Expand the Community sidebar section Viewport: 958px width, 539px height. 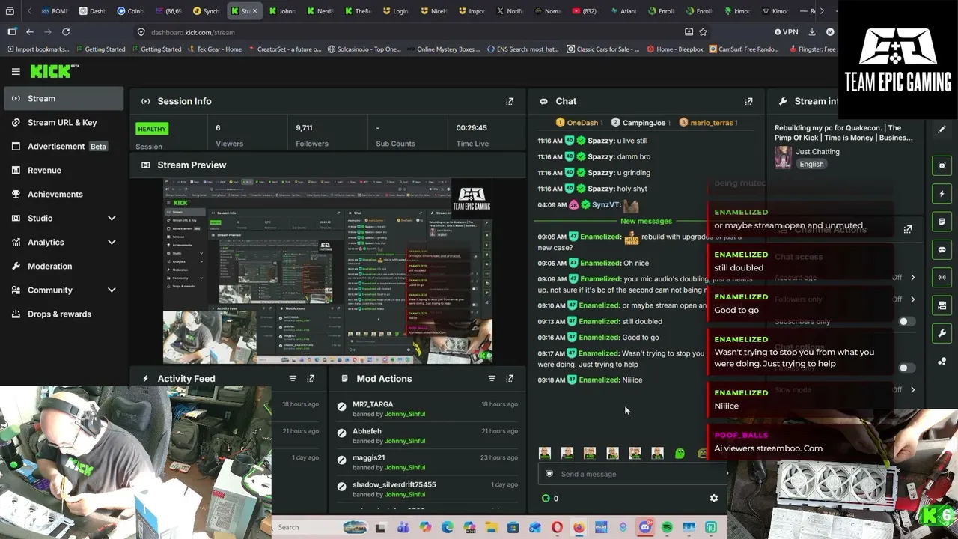tap(112, 290)
